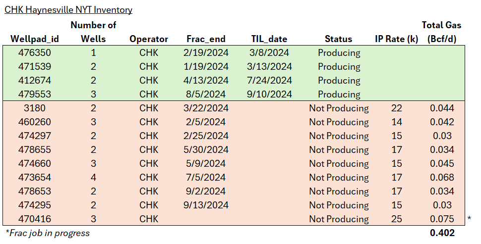Click the TIL_date column header
The height and width of the screenshot is (244, 481).
pos(269,39)
